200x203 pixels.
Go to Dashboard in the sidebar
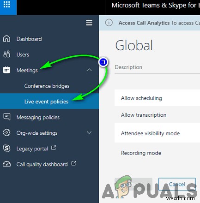(29, 39)
